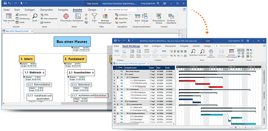Screen dimensions: 268x131
Task: Click red Gantt bar for 1.1.1 Rohinstallation
Action: point(187,81)
